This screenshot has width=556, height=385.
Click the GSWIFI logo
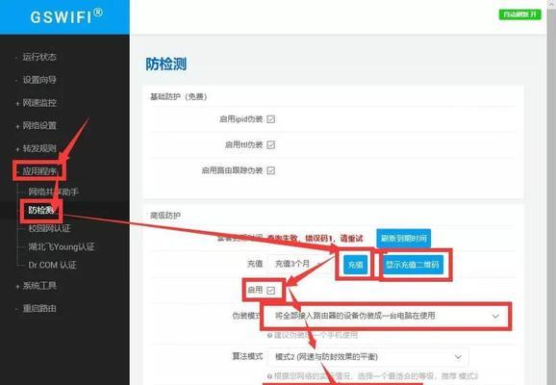pos(66,16)
